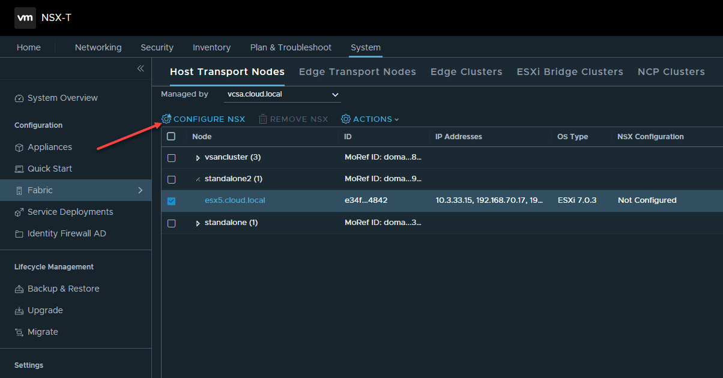The width and height of the screenshot is (723, 378).
Task: Click the CONFIGURE NSX button
Action: pos(203,119)
